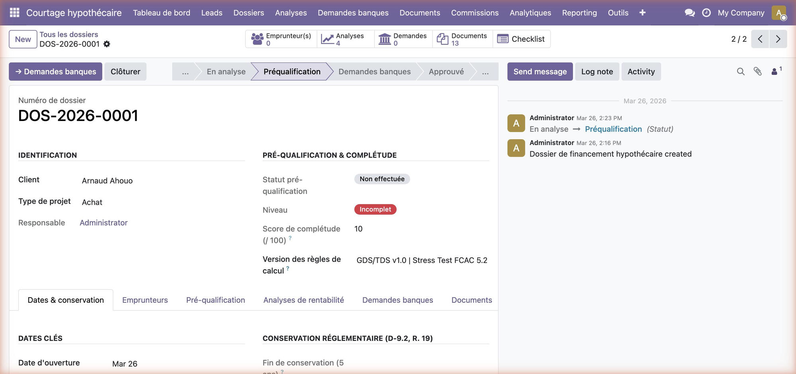This screenshot has width=796, height=374.
Task: Click the Clôturer button
Action: (x=125, y=72)
